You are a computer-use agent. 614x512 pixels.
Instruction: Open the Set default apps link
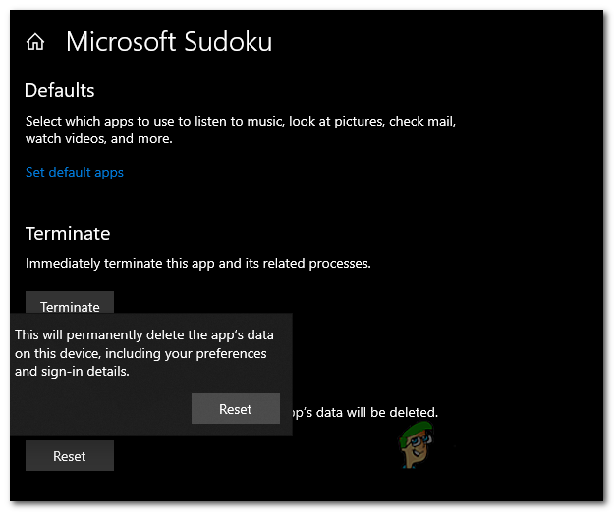[x=75, y=172]
